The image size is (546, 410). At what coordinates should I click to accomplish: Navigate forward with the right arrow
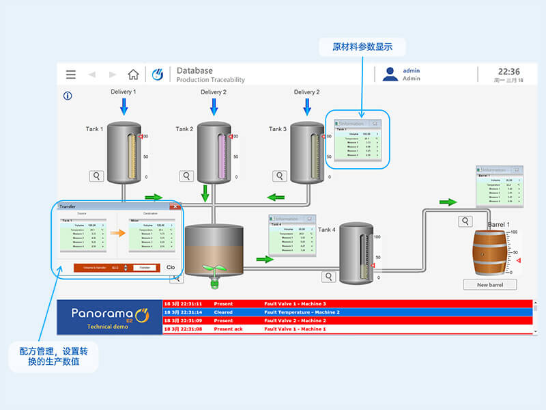[113, 74]
